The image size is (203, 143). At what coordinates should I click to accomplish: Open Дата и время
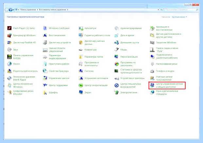point(124,35)
